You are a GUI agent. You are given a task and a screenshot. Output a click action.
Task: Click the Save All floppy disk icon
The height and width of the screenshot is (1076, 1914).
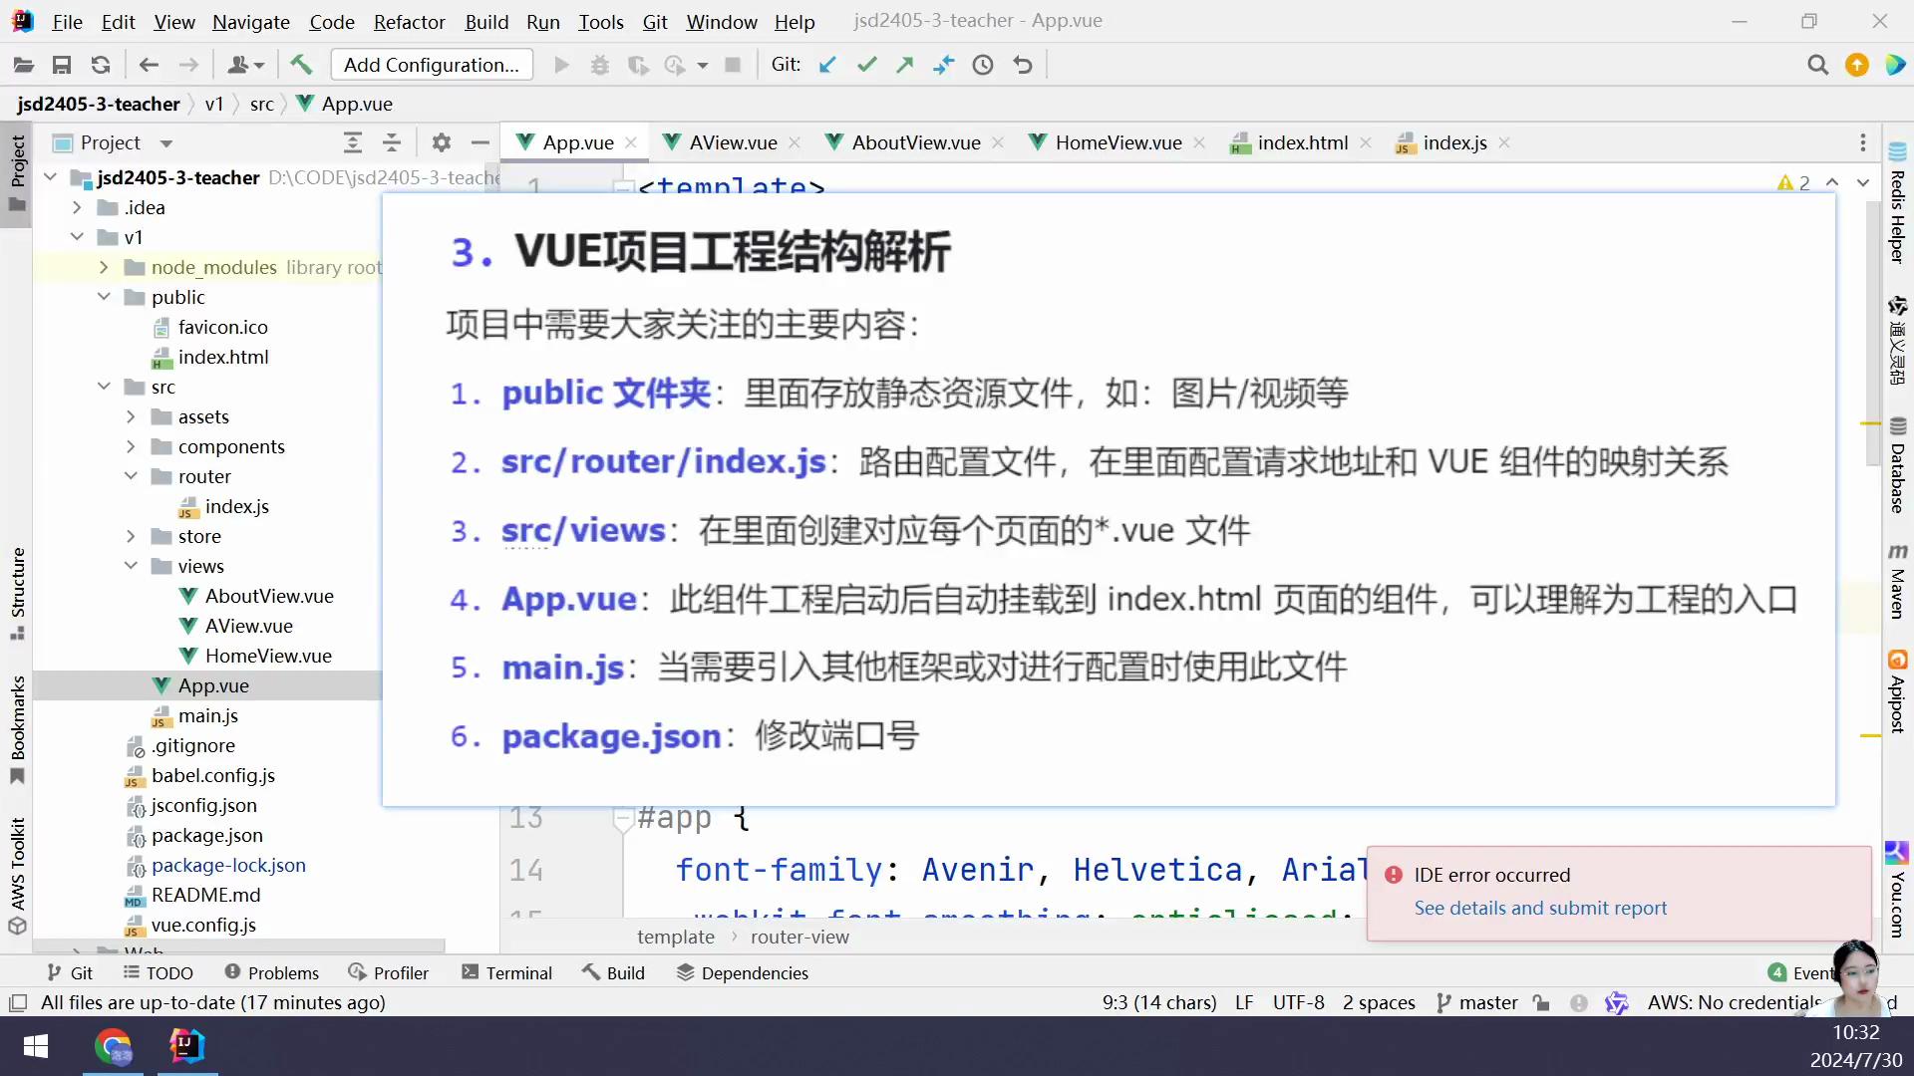click(62, 65)
